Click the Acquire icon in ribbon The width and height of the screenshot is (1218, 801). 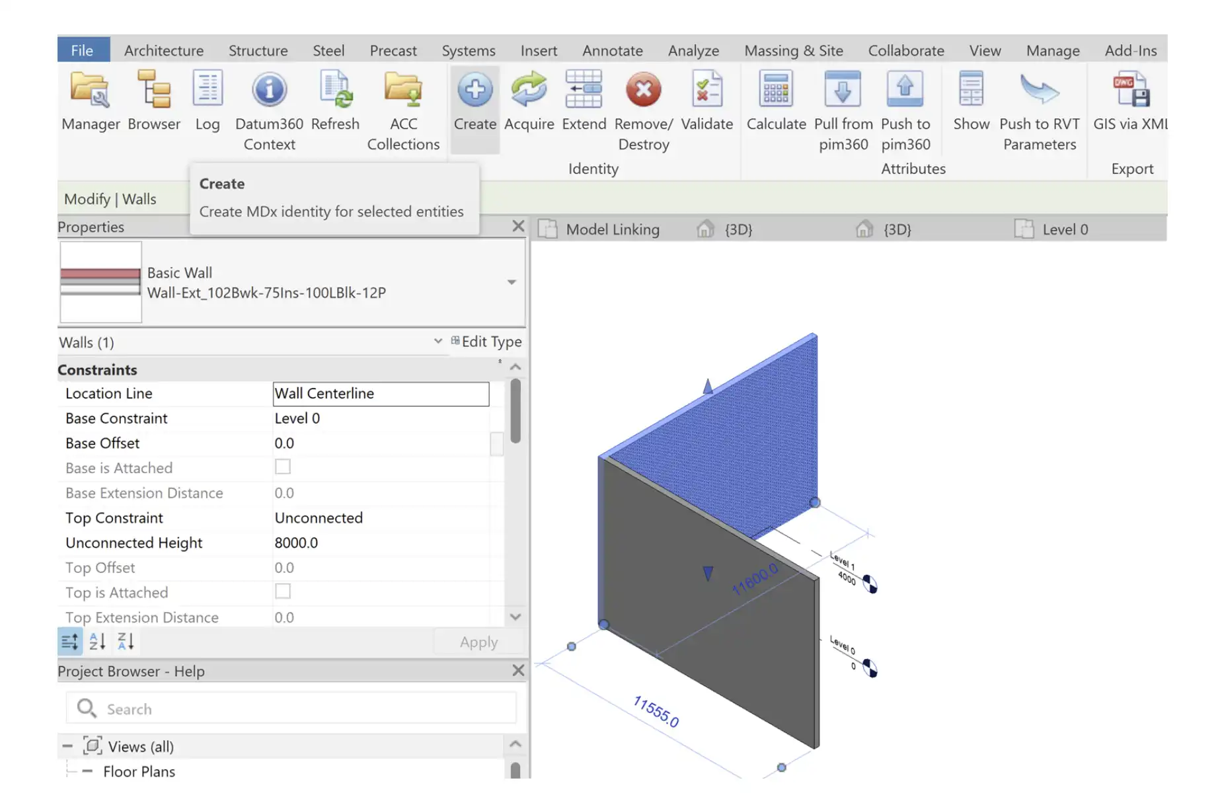pyautogui.click(x=529, y=91)
